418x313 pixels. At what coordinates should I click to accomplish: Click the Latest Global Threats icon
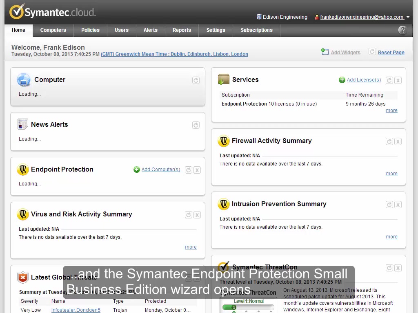(x=23, y=277)
